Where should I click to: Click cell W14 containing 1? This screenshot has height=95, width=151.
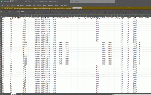pos(142,43)
